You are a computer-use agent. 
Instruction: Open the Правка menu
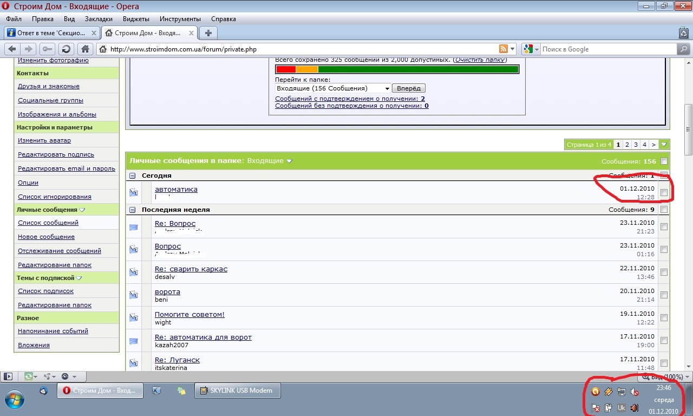click(x=43, y=18)
